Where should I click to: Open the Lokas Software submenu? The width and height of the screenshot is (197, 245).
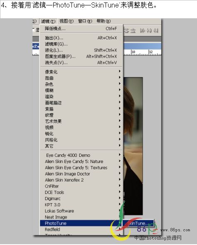point(81,211)
